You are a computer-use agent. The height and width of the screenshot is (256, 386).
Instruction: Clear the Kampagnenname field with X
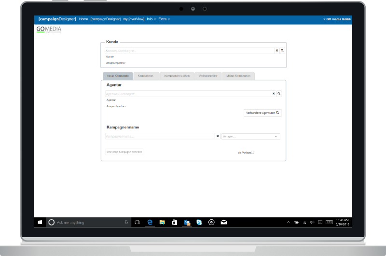pyautogui.click(x=218, y=137)
